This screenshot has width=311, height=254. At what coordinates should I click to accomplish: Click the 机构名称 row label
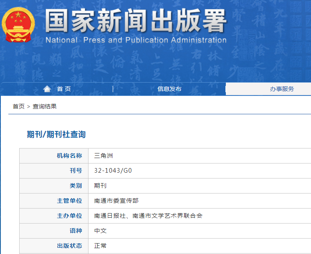(x=69, y=156)
